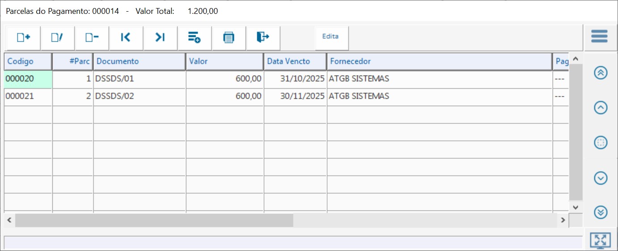The height and width of the screenshot is (251, 618).
Task: Open the hamburger menu
Action: [x=599, y=36]
